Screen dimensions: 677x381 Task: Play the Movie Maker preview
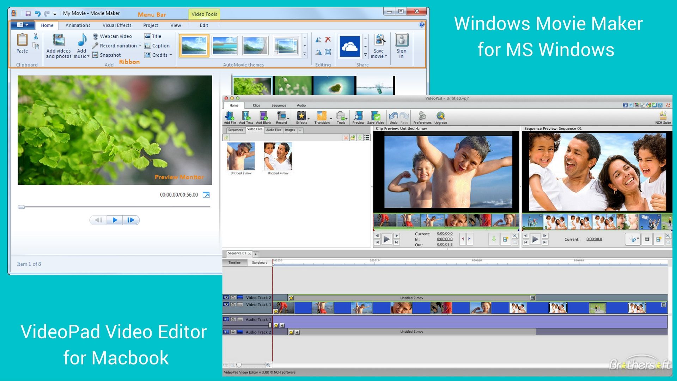coord(115,220)
